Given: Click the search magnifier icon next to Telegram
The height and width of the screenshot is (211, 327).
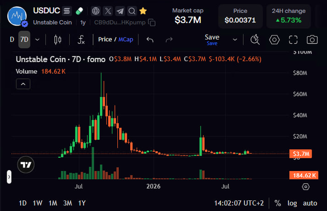Looking at the screenshot, I should [132, 11].
